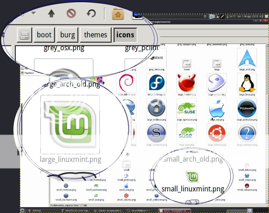Viewport: 269px width, 213px height.
Task: Select the large_pclinuxos.png file icon
Action: 247,108
